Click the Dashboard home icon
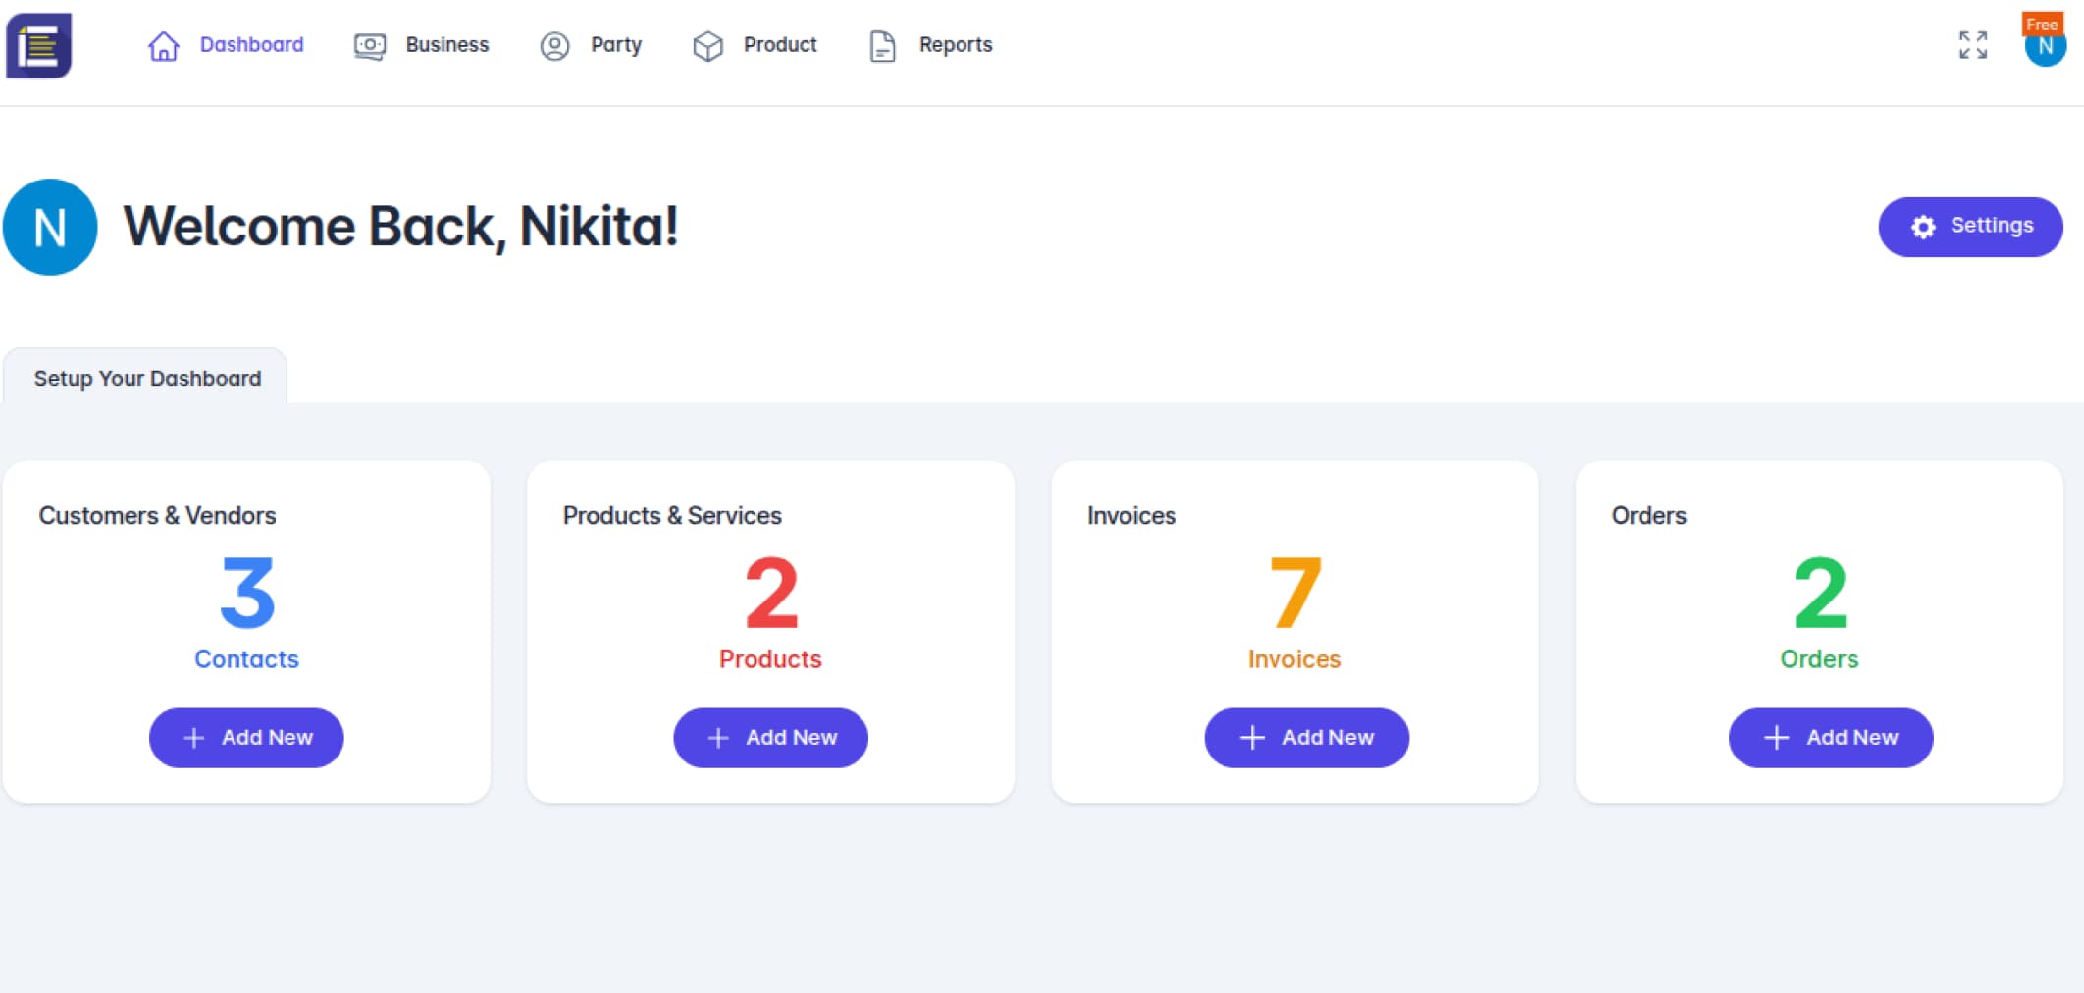This screenshot has height=993, width=2084. (163, 45)
